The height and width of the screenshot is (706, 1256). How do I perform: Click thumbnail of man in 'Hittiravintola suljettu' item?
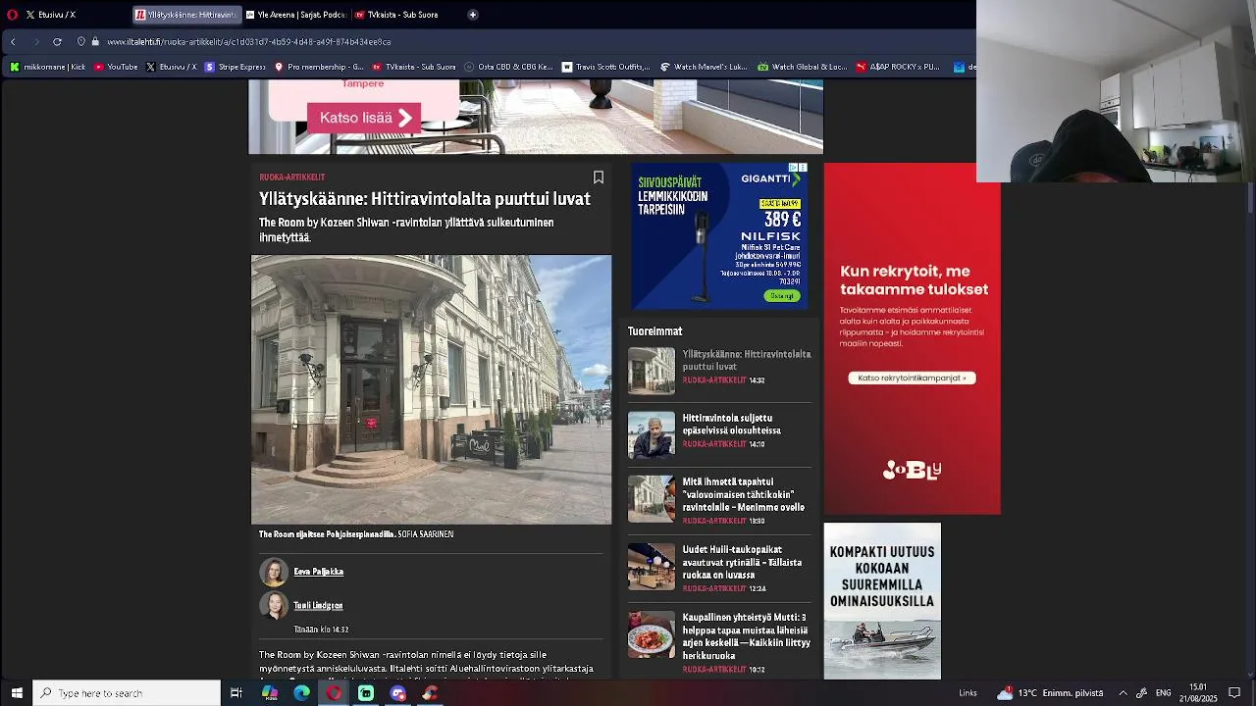(x=652, y=435)
